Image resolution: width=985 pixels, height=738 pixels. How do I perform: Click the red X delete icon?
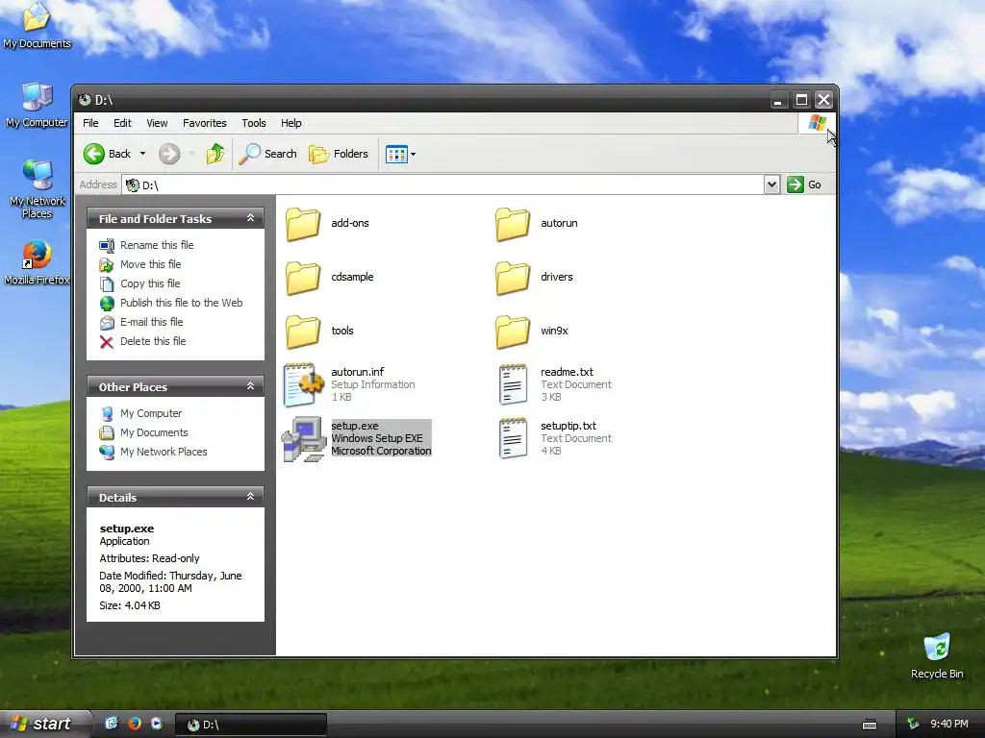107,342
